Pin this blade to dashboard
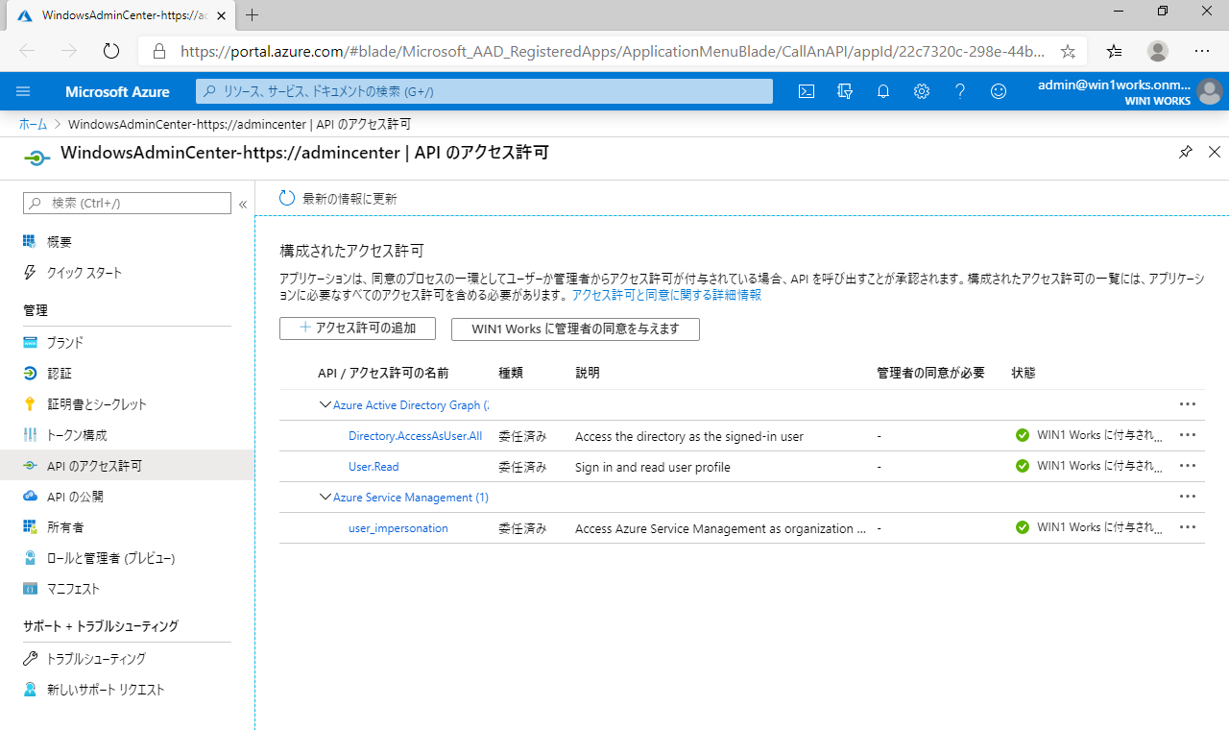Viewport: 1229px width, 730px height. click(1186, 152)
